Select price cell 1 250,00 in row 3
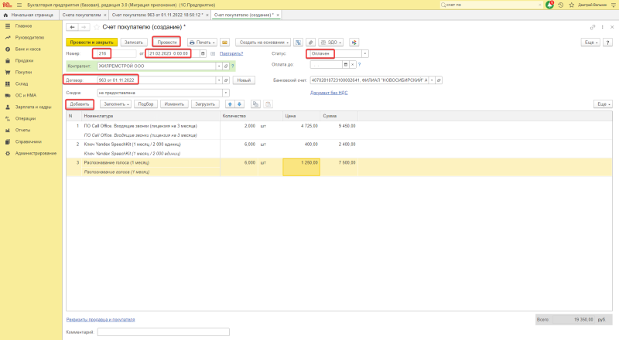This screenshot has width=619, height=340. 301,167
